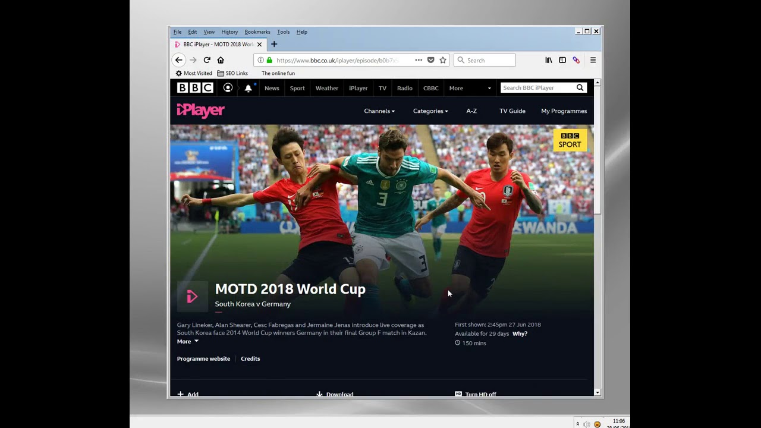Open the Credits link
Image resolution: width=761 pixels, height=428 pixels.
coord(250,358)
